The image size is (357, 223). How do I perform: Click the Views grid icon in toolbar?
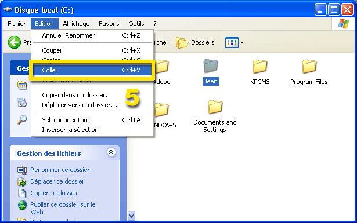tap(232, 42)
